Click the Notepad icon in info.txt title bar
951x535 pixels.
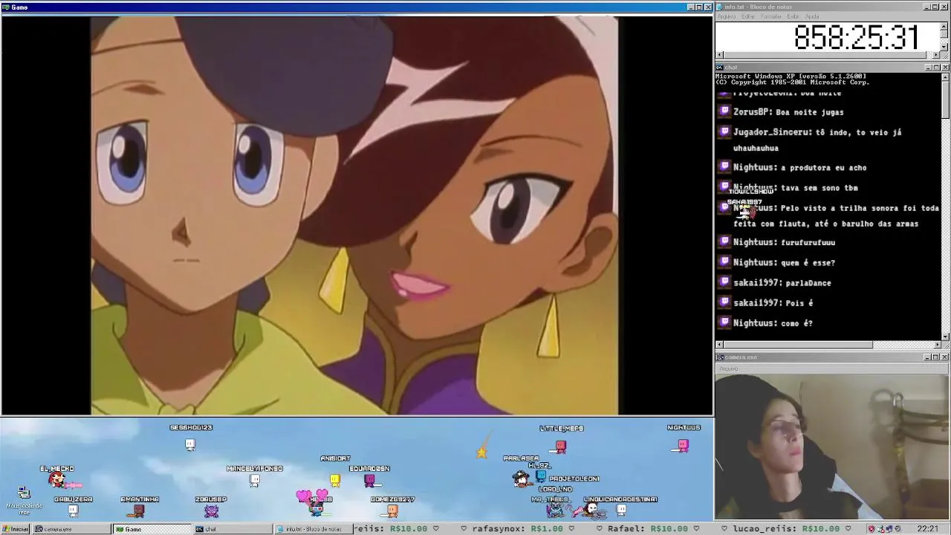[720, 7]
